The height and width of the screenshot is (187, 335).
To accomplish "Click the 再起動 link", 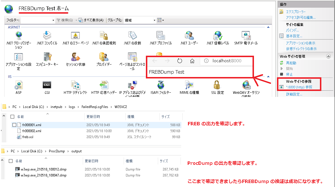I will pos(291,63).
